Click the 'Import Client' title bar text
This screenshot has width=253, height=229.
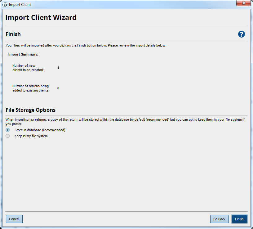[20, 5]
